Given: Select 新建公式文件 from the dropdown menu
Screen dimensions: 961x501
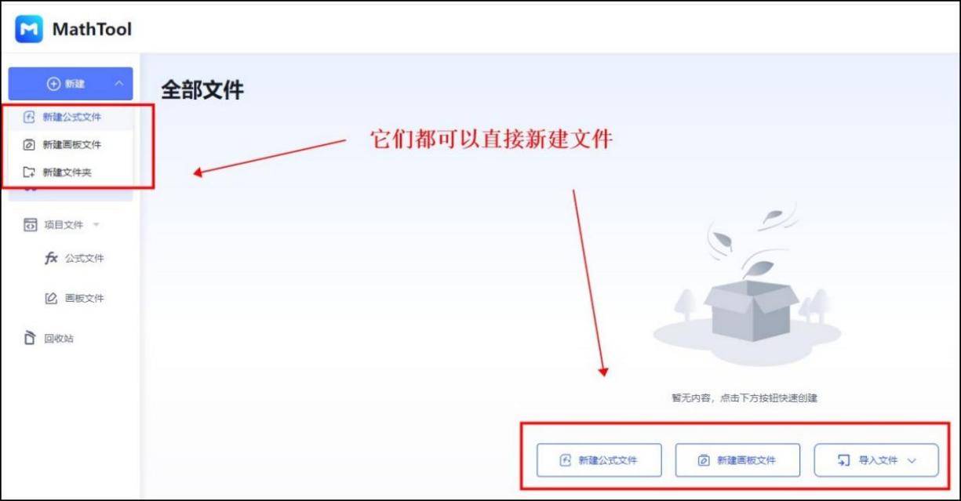Looking at the screenshot, I should point(71,117).
